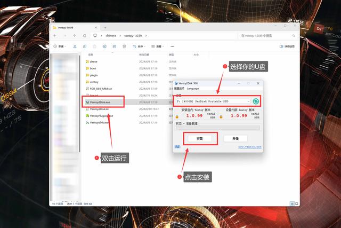Select the VentoyPlugson.exe file icon
Screen dimensions: 341x228
point(87,116)
